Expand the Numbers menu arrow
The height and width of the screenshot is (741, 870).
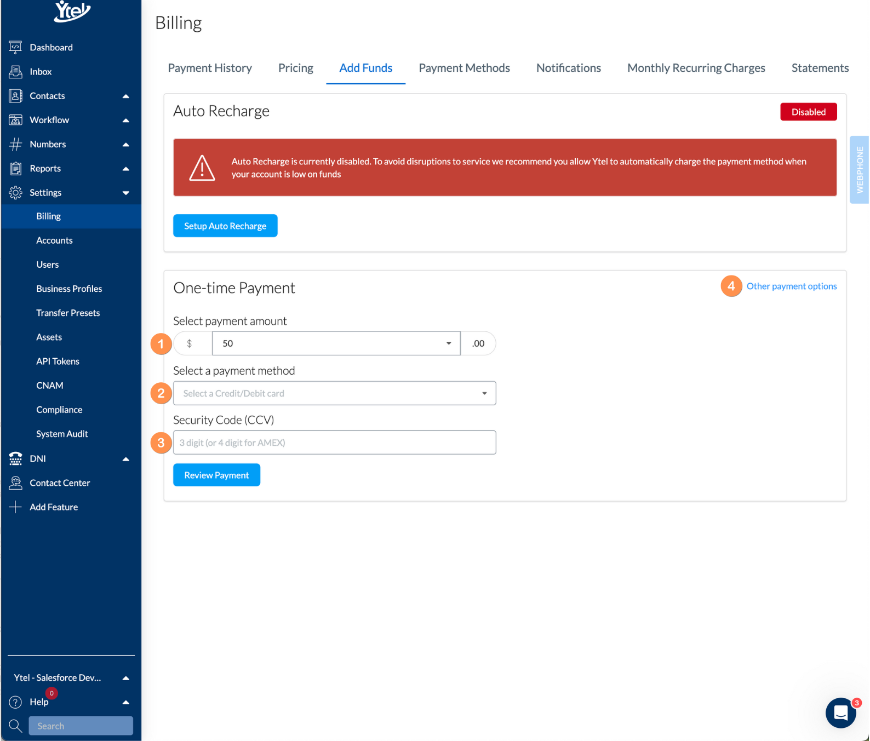click(x=126, y=144)
